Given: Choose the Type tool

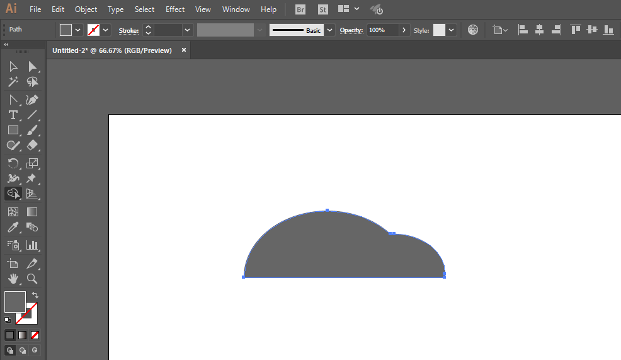Looking at the screenshot, I should click(x=13, y=115).
